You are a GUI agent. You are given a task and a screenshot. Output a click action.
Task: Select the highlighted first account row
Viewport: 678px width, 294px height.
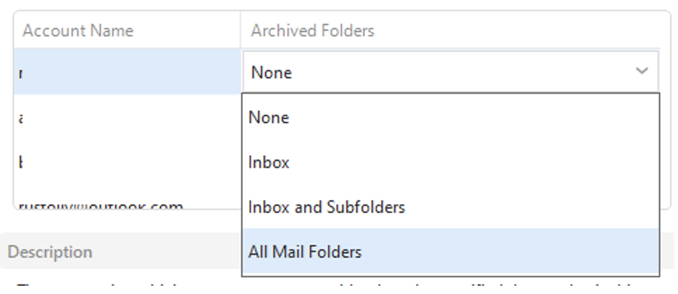[x=127, y=72]
